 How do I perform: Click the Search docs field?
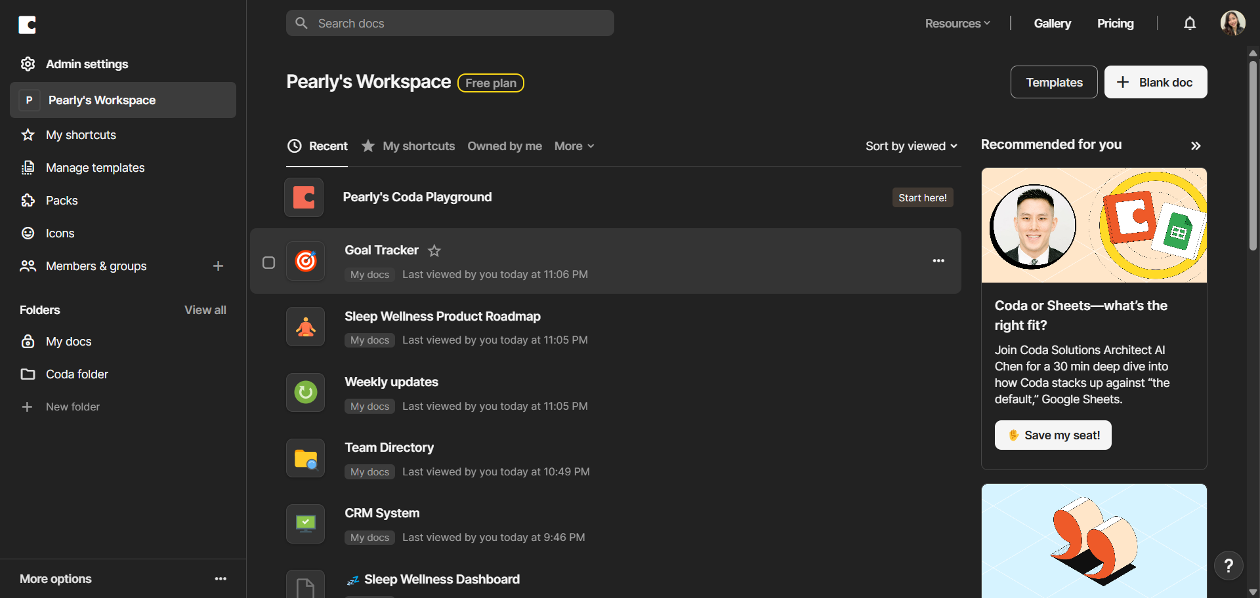coord(450,24)
